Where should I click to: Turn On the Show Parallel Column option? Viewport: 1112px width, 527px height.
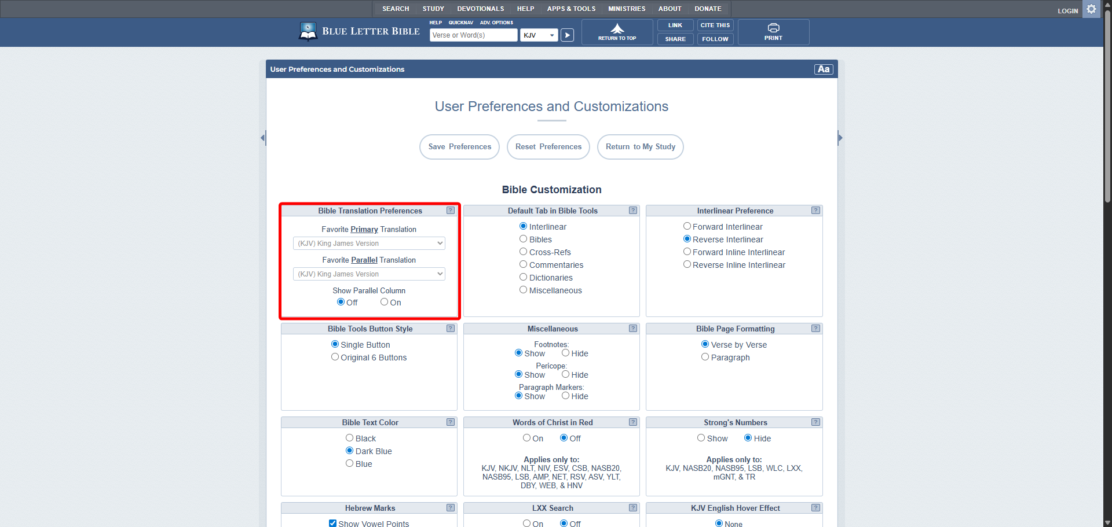(384, 302)
